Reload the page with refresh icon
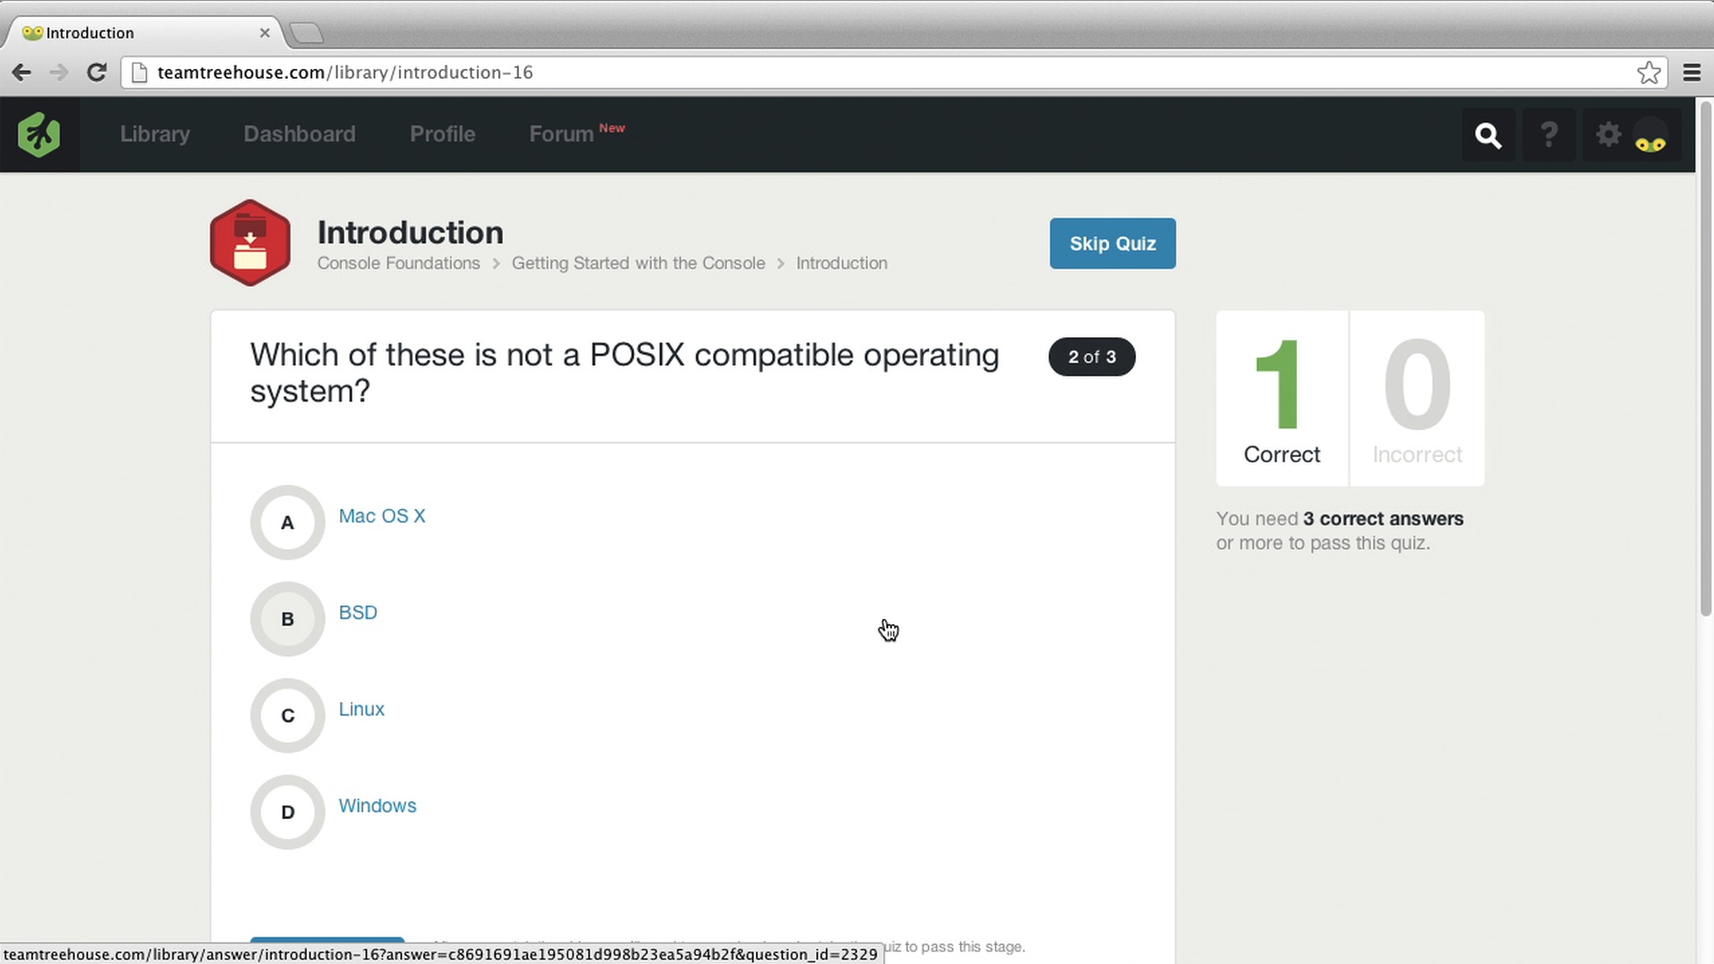The height and width of the screenshot is (964, 1714). point(97,72)
